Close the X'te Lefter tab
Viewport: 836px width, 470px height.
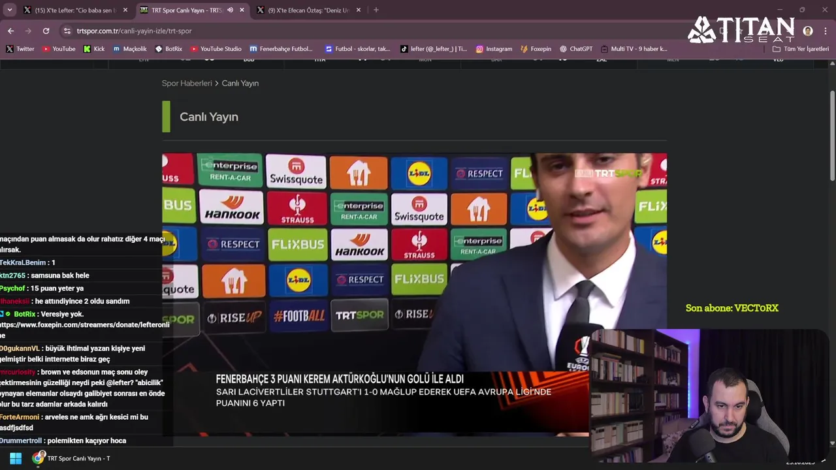point(125,10)
